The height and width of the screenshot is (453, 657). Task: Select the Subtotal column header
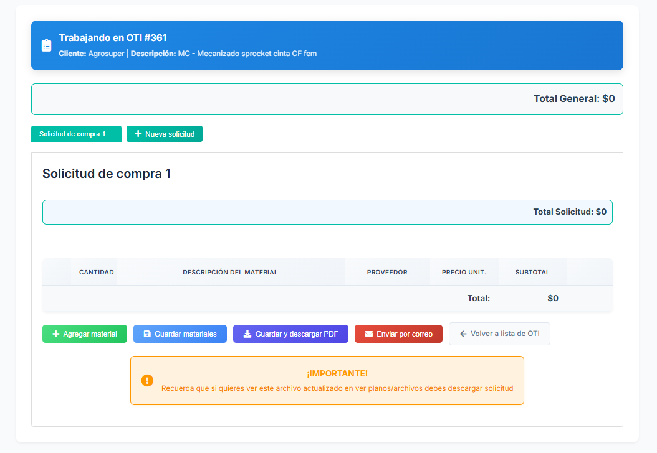532,273
